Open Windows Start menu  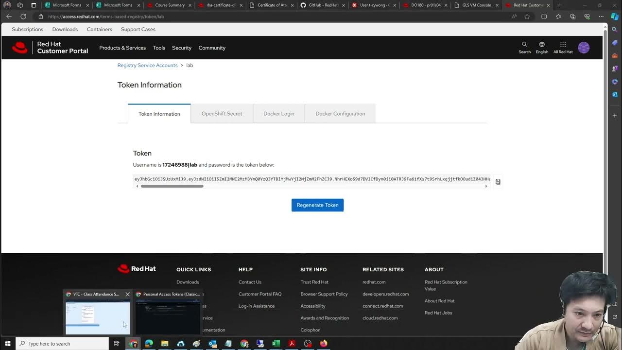8,344
